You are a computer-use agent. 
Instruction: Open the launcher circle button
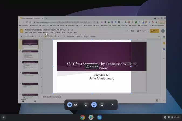coord(4,117)
